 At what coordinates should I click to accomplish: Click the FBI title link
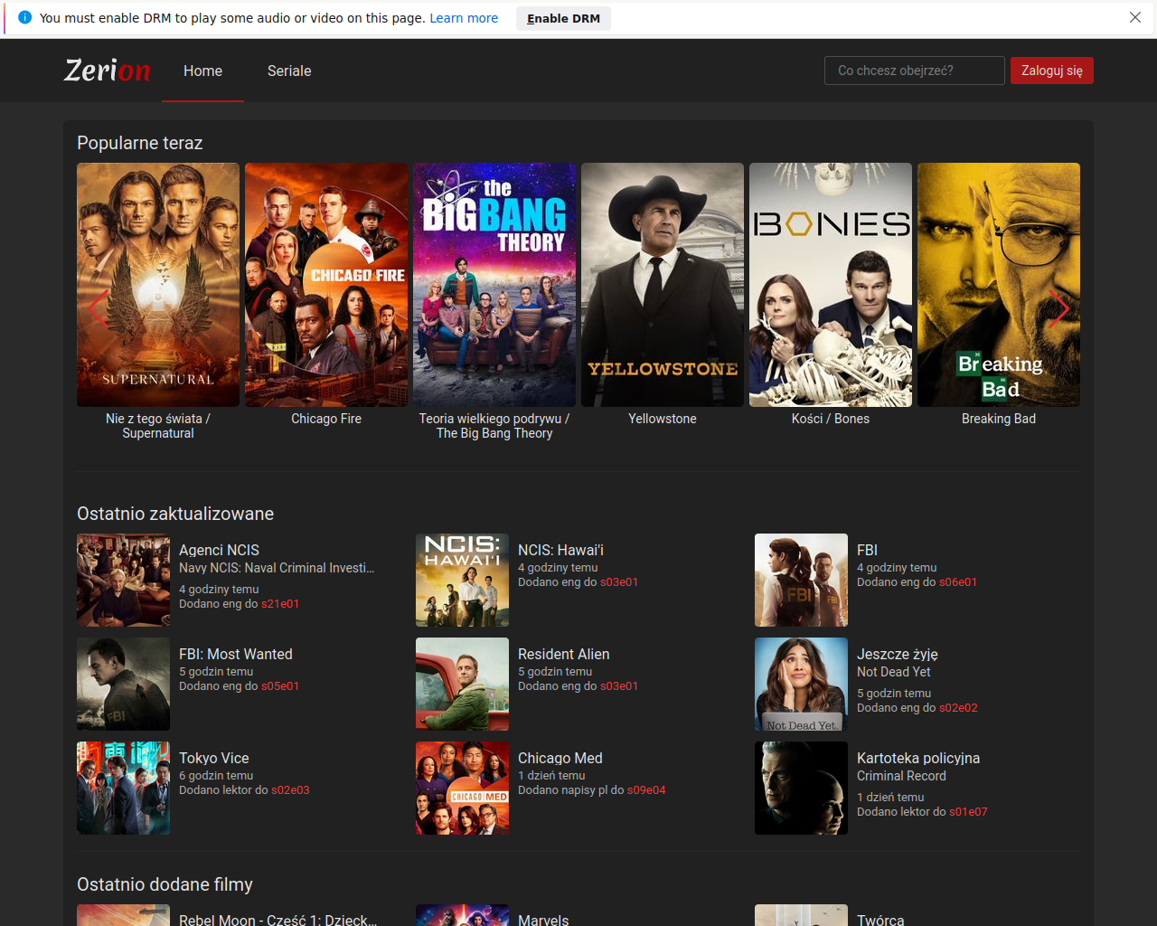tap(867, 550)
